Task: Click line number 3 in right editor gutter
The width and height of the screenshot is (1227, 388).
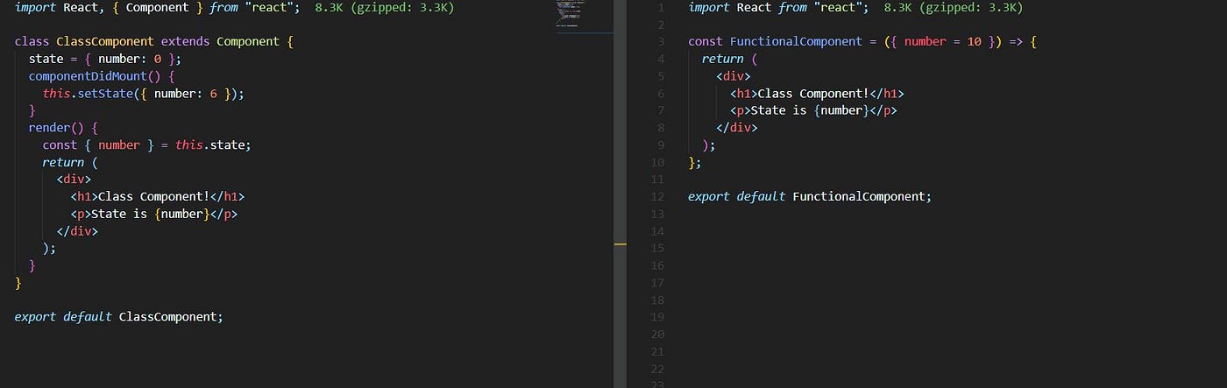Action: pos(660,42)
